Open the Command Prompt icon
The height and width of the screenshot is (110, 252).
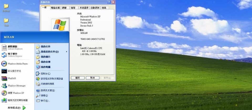tap(4, 71)
